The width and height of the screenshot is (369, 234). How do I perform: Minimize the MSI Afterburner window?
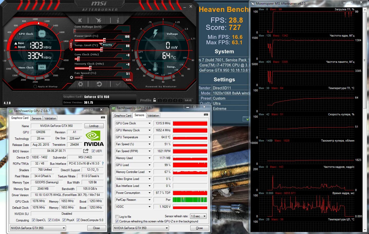(x=184, y=7)
